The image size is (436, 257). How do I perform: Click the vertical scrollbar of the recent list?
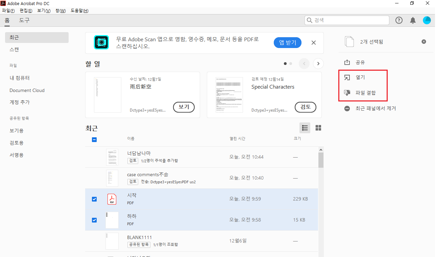coord(321,160)
